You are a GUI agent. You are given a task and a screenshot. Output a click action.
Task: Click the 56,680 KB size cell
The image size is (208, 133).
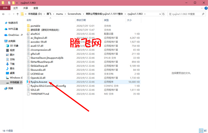(x=134, y=82)
